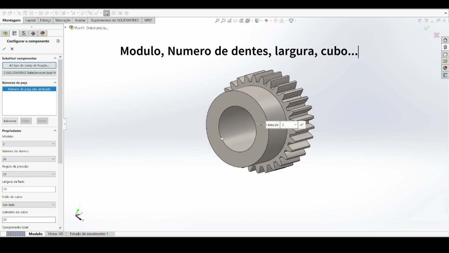The width and height of the screenshot is (449, 253).
Task: Accept with the green checkmark under Configurar o componente
Action: click(x=4, y=49)
